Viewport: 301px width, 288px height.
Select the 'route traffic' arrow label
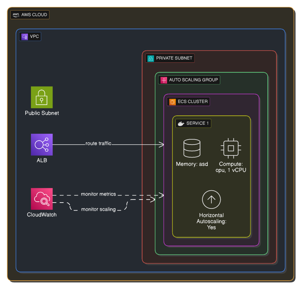coord(98,143)
